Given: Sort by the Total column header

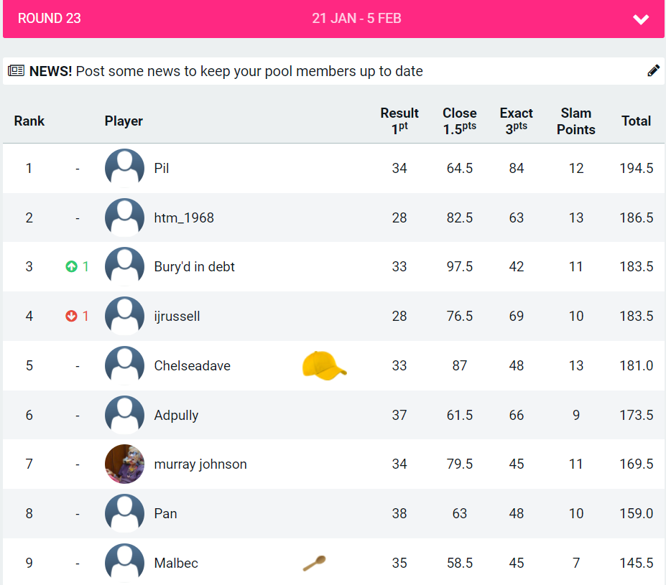Looking at the screenshot, I should click(636, 121).
